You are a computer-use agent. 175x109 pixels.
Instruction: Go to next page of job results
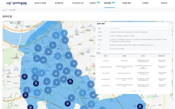click(x=137, y=91)
